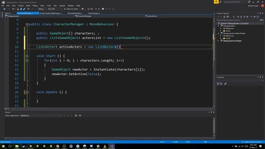This screenshot has height=149, width=265.
Task: Open the Debug menu
Action: (x=35, y=5)
